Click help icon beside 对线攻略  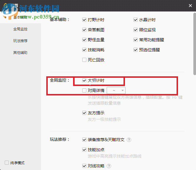click(x=109, y=166)
